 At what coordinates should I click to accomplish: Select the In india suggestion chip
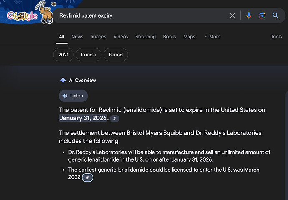[88, 55]
